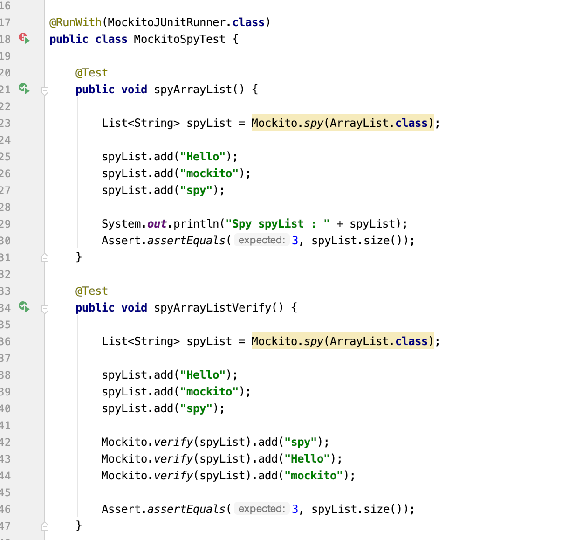Viewport: 576px width, 540px height.
Task: Run MockitoSpyTest class from gutter icon
Action: pyautogui.click(x=24, y=38)
